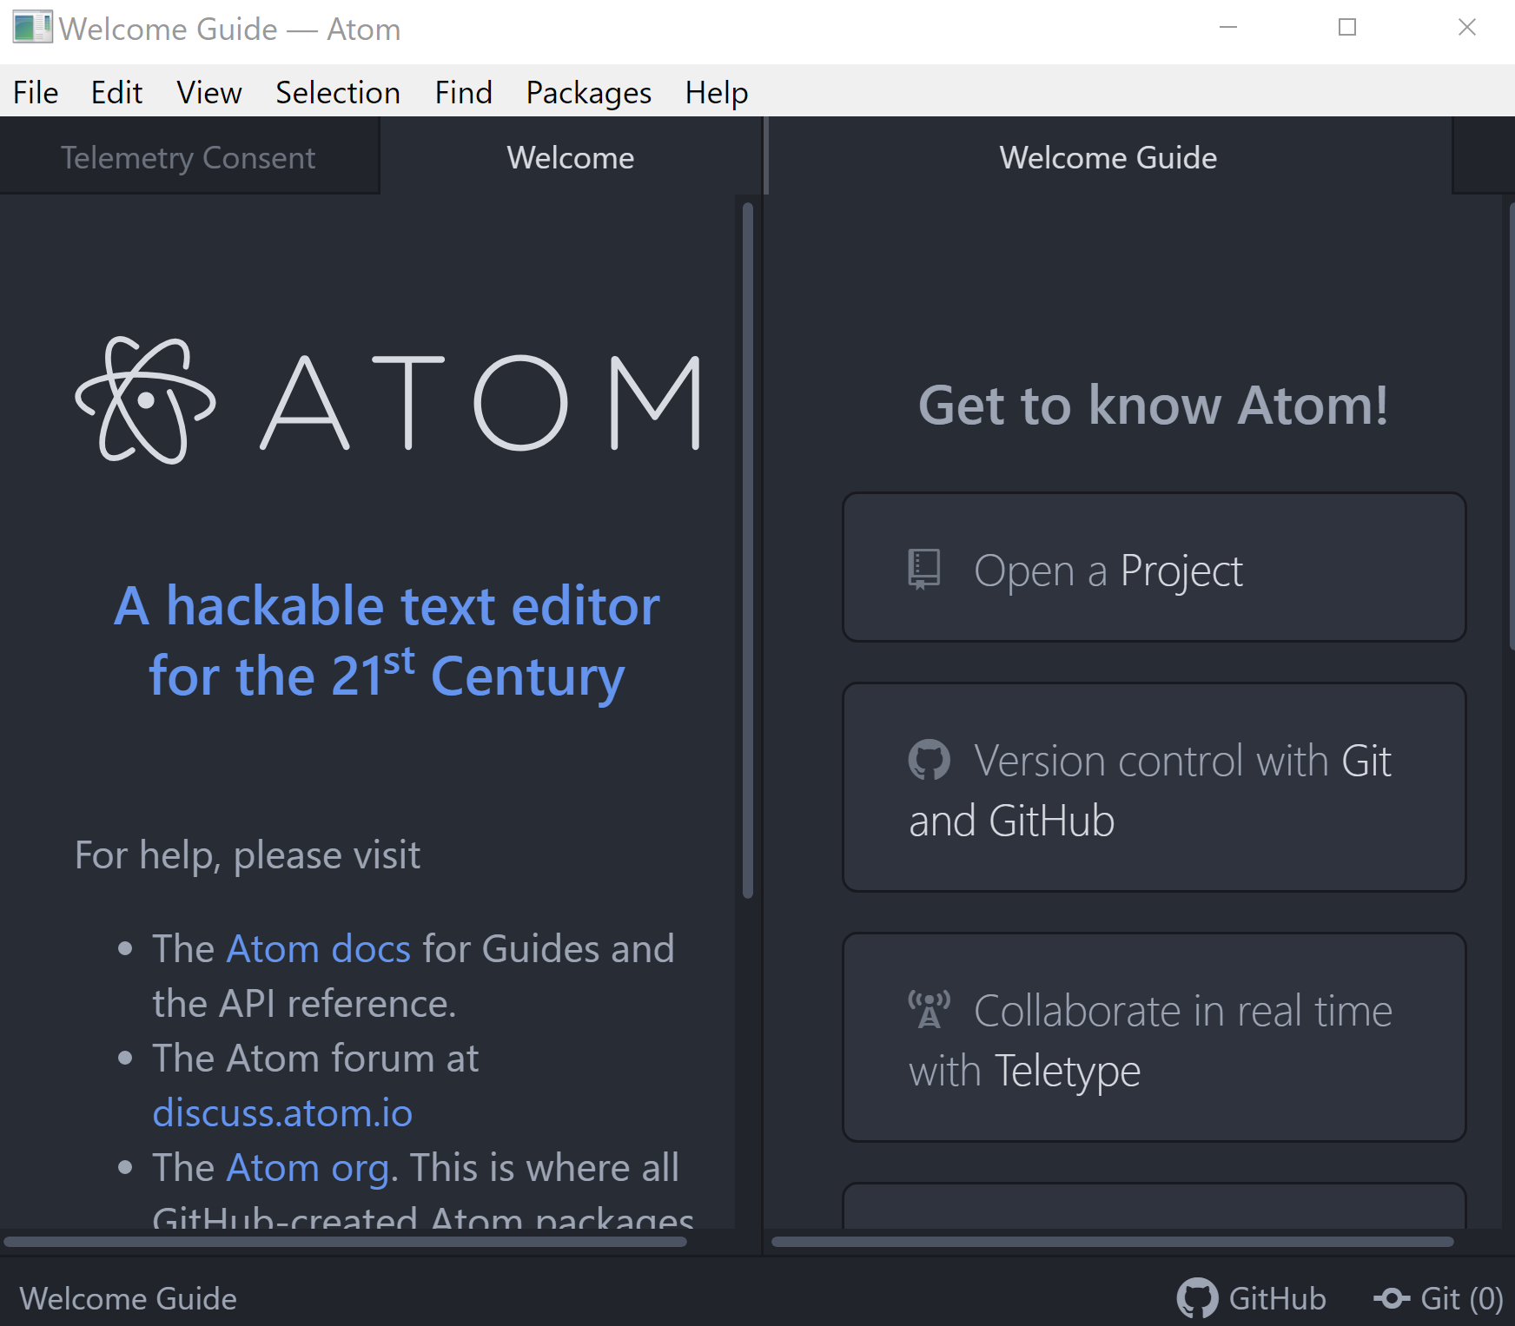Click the ATOM wordmark text
Viewport: 1515px width, 1326px height.
point(481,402)
